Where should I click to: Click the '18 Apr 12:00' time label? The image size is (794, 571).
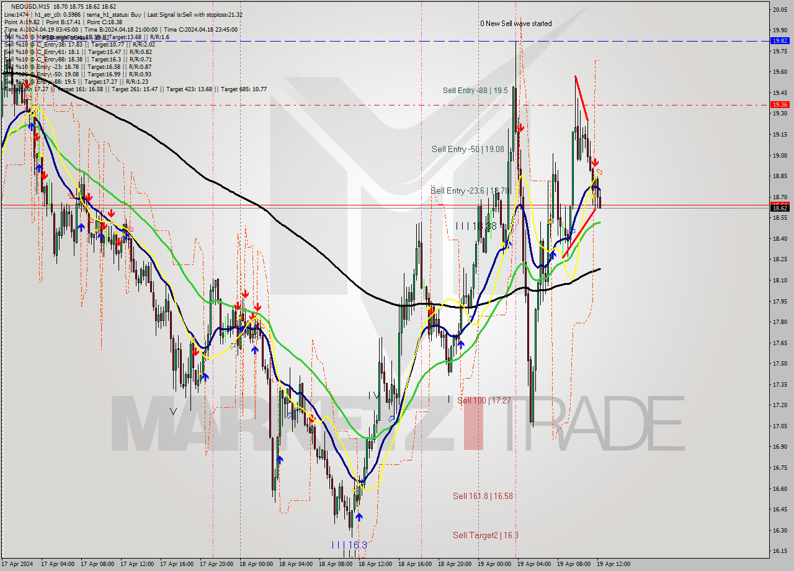pyautogui.click(x=376, y=564)
